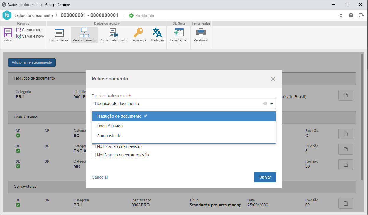
Task: Collapse the Tipo de relacionamento dropdown arrow
Action: [x=271, y=104]
